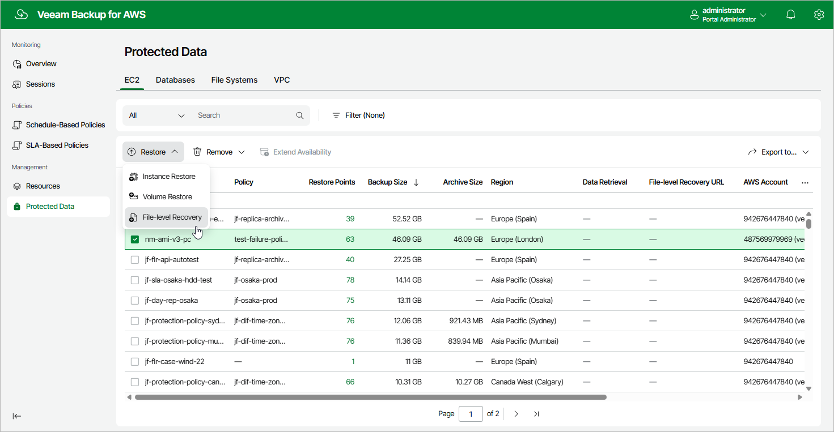
Task: Click the Instance Restore chip icon
Action: tap(133, 177)
